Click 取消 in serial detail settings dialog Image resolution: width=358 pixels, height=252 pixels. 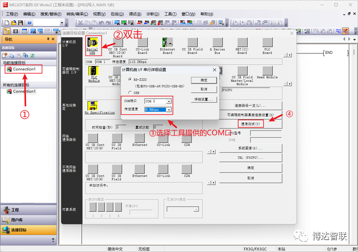click(x=204, y=89)
